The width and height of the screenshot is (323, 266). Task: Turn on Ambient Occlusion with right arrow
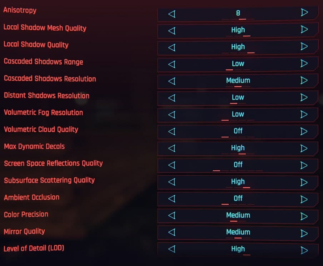coord(304,199)
